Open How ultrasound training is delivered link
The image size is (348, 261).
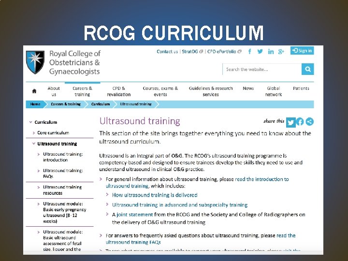155,195
